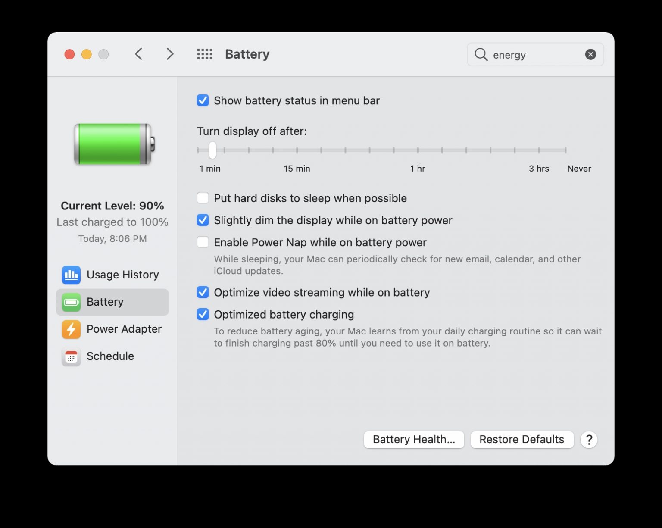
Task: Select the Battery sidebar item label
Action: (105, 302)
